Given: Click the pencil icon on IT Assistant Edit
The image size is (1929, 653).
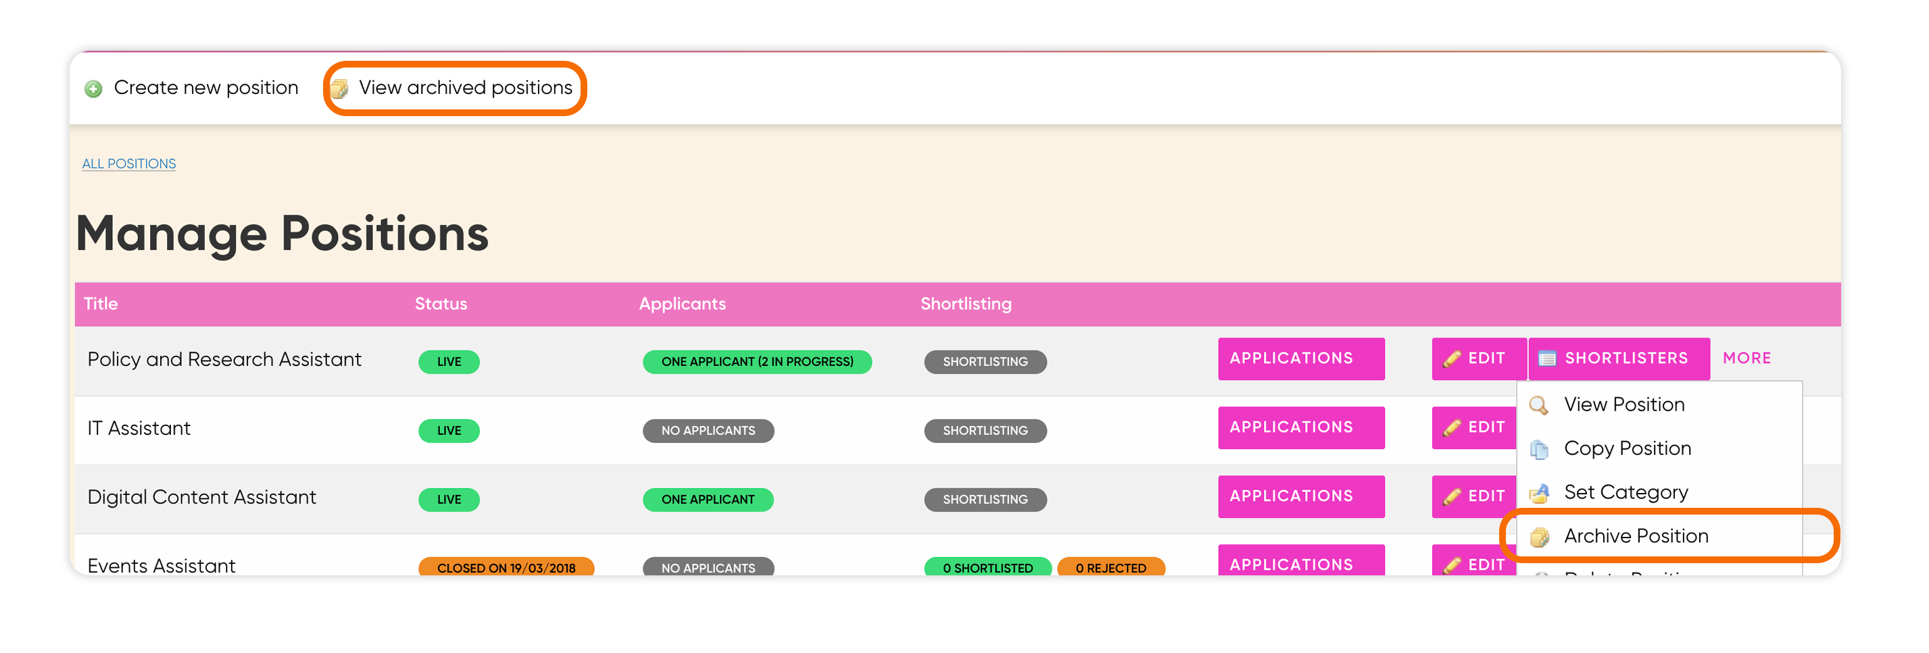Looking at the screenshot, I should (x=1451, y=428).
